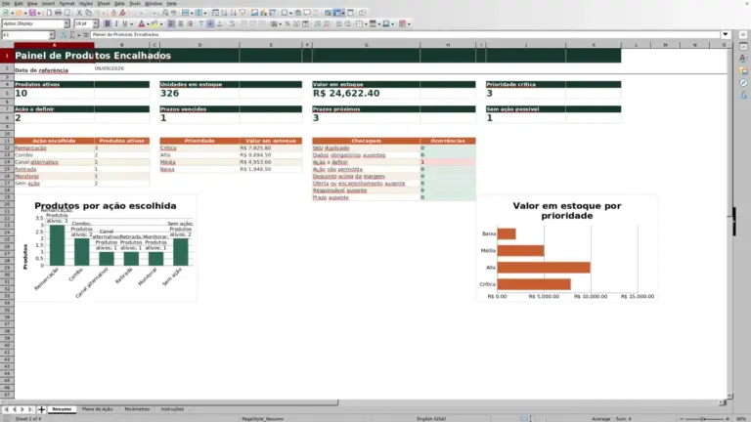Click the Align left icon

(171, 23)
